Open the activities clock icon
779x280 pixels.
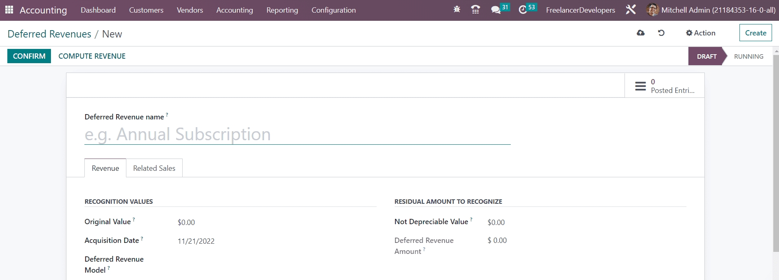(x=523, y=10)
